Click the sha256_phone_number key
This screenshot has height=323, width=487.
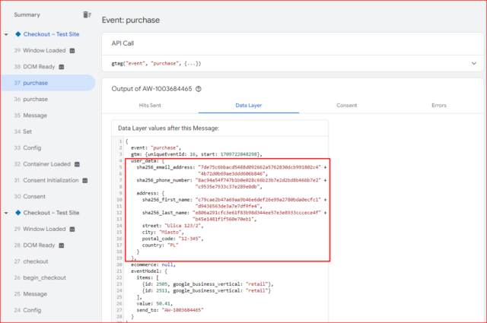point(164,180)
